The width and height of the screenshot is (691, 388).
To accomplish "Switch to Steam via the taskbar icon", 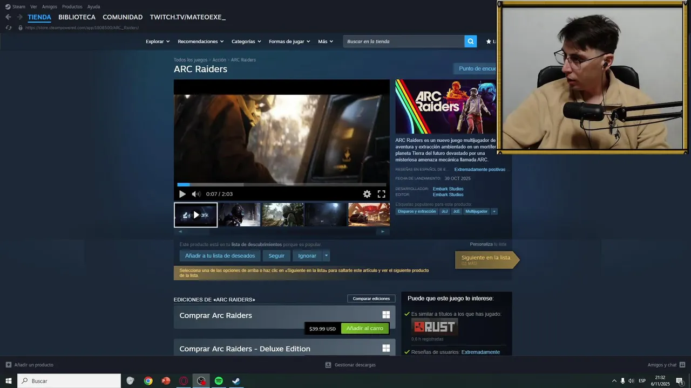I will click(236, 381).
